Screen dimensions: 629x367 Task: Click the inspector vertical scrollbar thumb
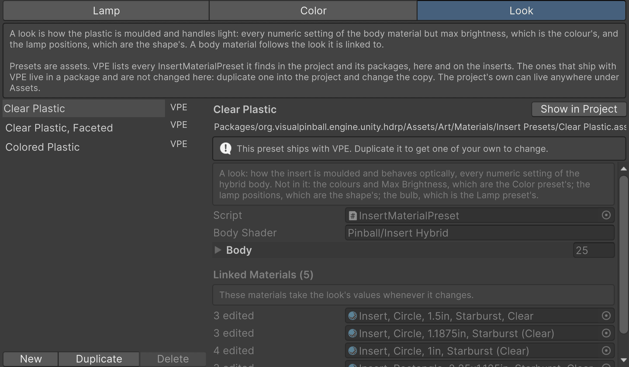coord(623,254)
